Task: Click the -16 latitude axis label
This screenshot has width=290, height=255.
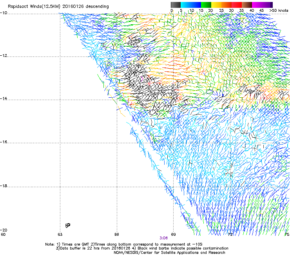Action: coord(4,142)
